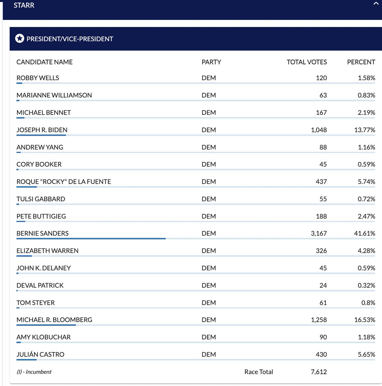Click the 5.74% percent for De La Fuente
Image resolution: width=382 pixels, height=386 pixels.
tap(367, 182)
